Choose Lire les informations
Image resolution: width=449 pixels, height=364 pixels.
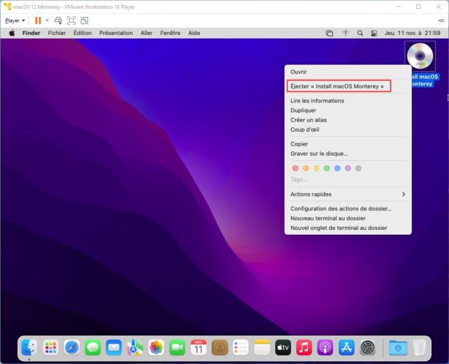point(348,101)
